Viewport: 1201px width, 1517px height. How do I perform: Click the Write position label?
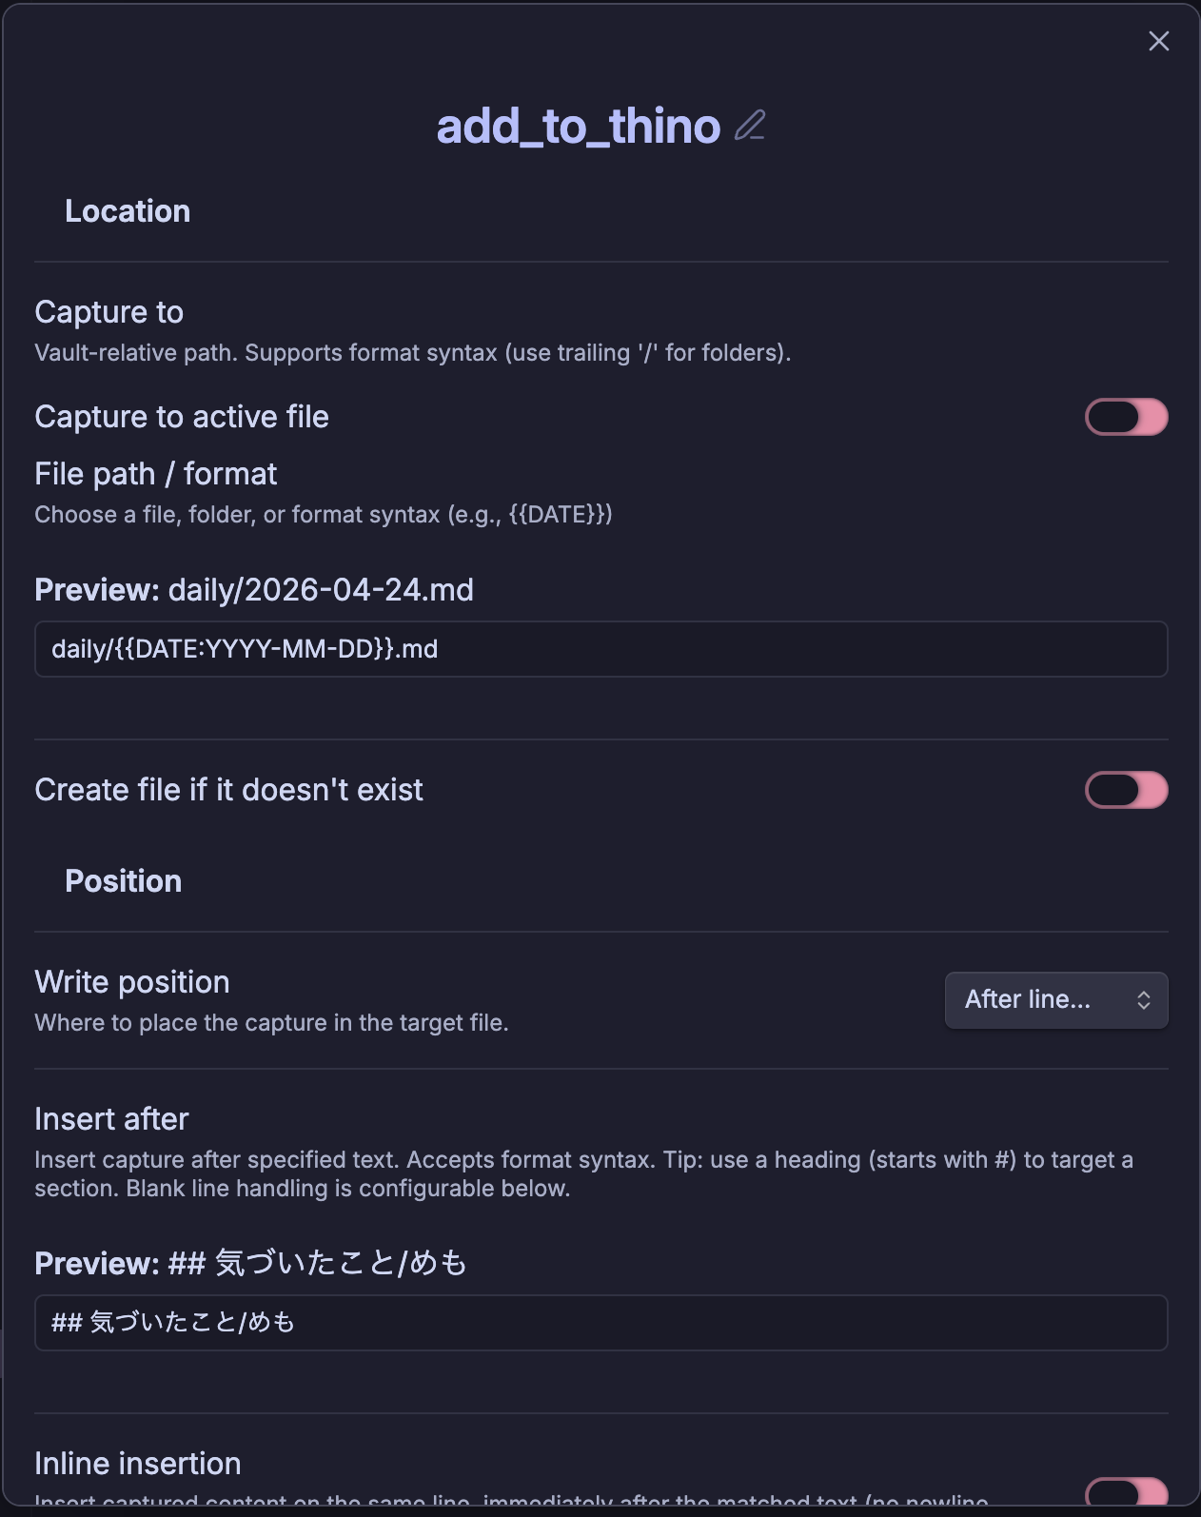tap(131, 982)
